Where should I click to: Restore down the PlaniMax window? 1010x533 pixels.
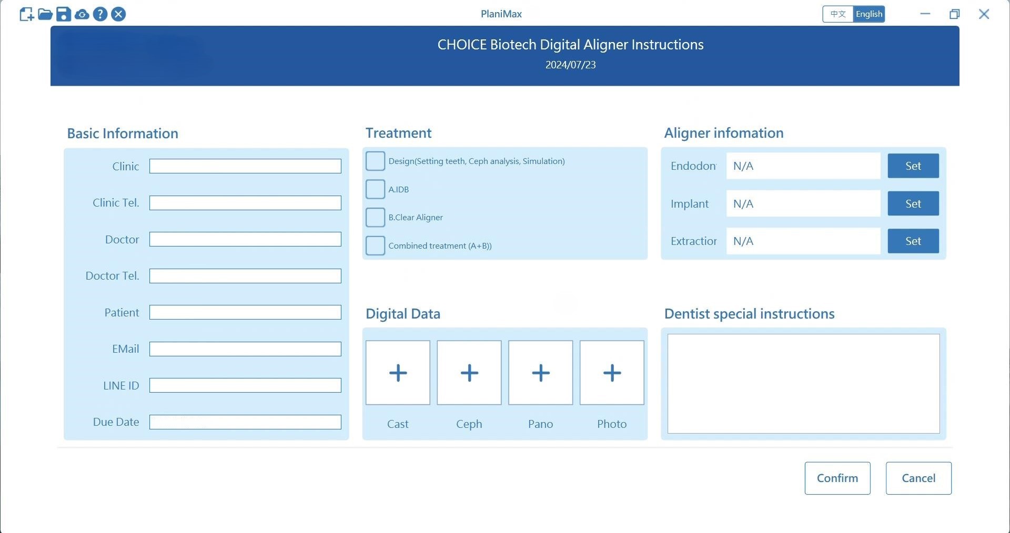pyautogui.click(x=954, y=14)
